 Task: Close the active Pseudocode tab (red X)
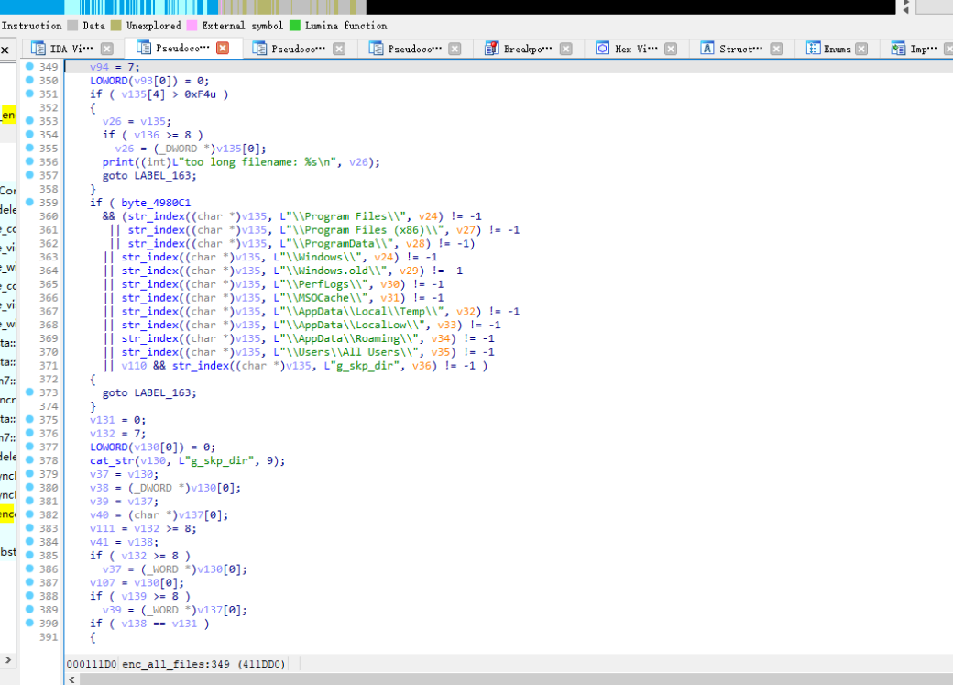pos(223,49)
